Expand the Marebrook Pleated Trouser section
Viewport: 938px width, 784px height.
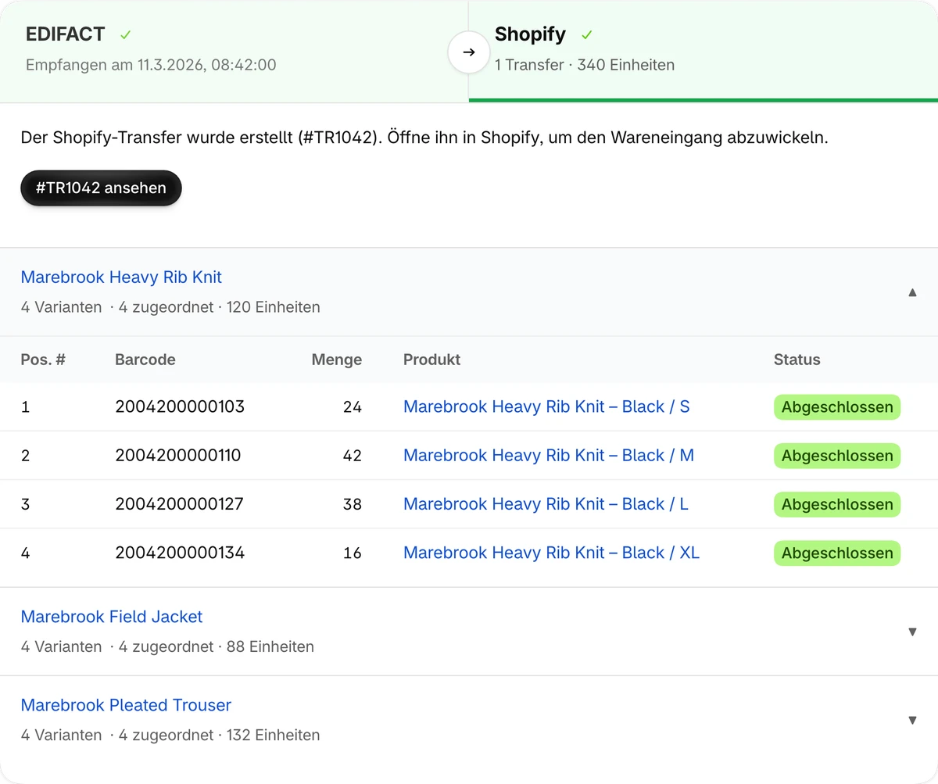[x=912, y=720]
